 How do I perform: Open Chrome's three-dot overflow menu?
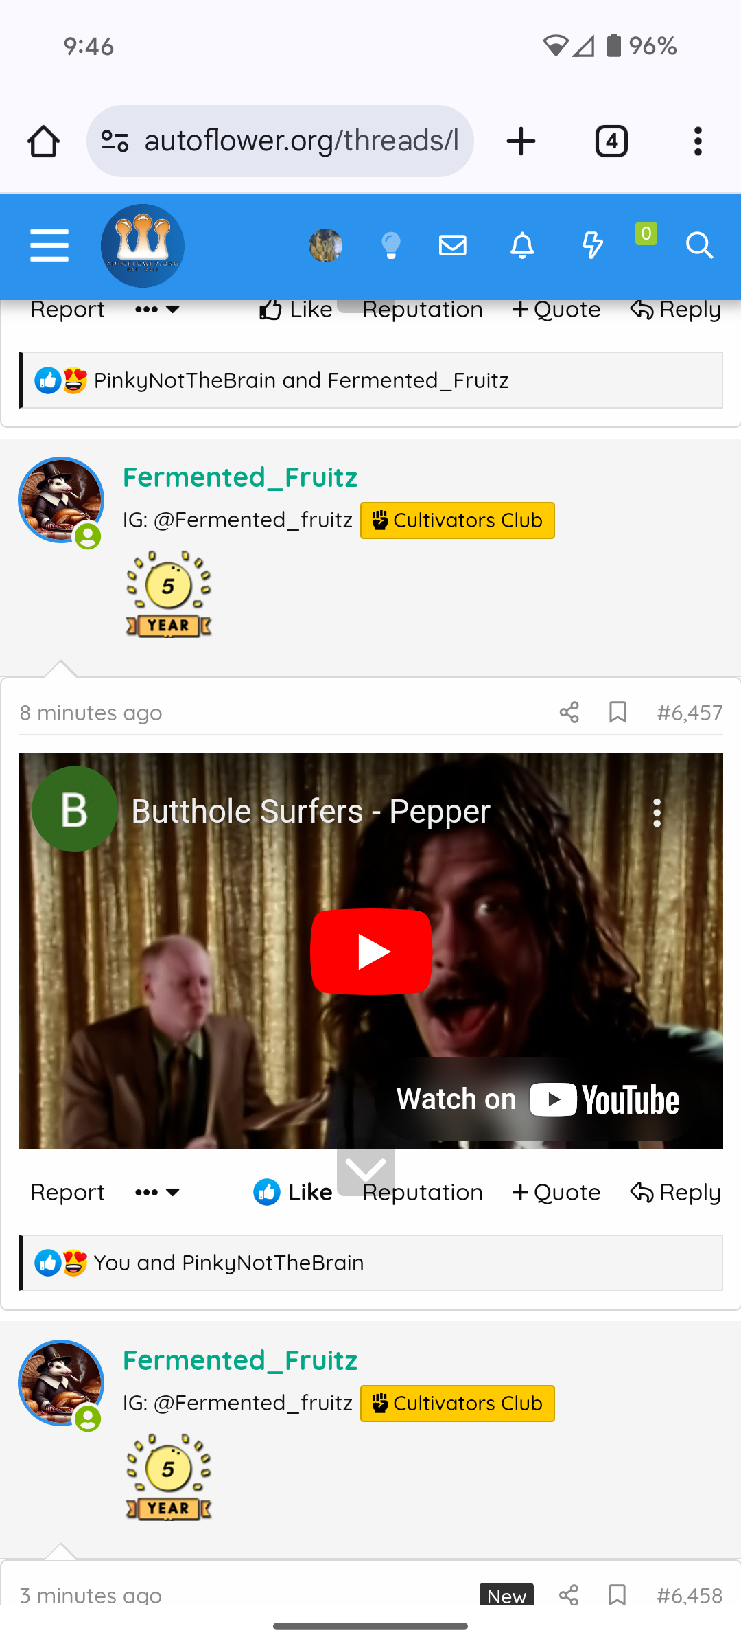click(698, 141)
